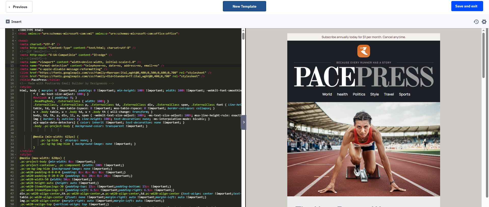Open editor settings gear icon
The width and height of the screenshot is (489, 207).
(484, 22)
